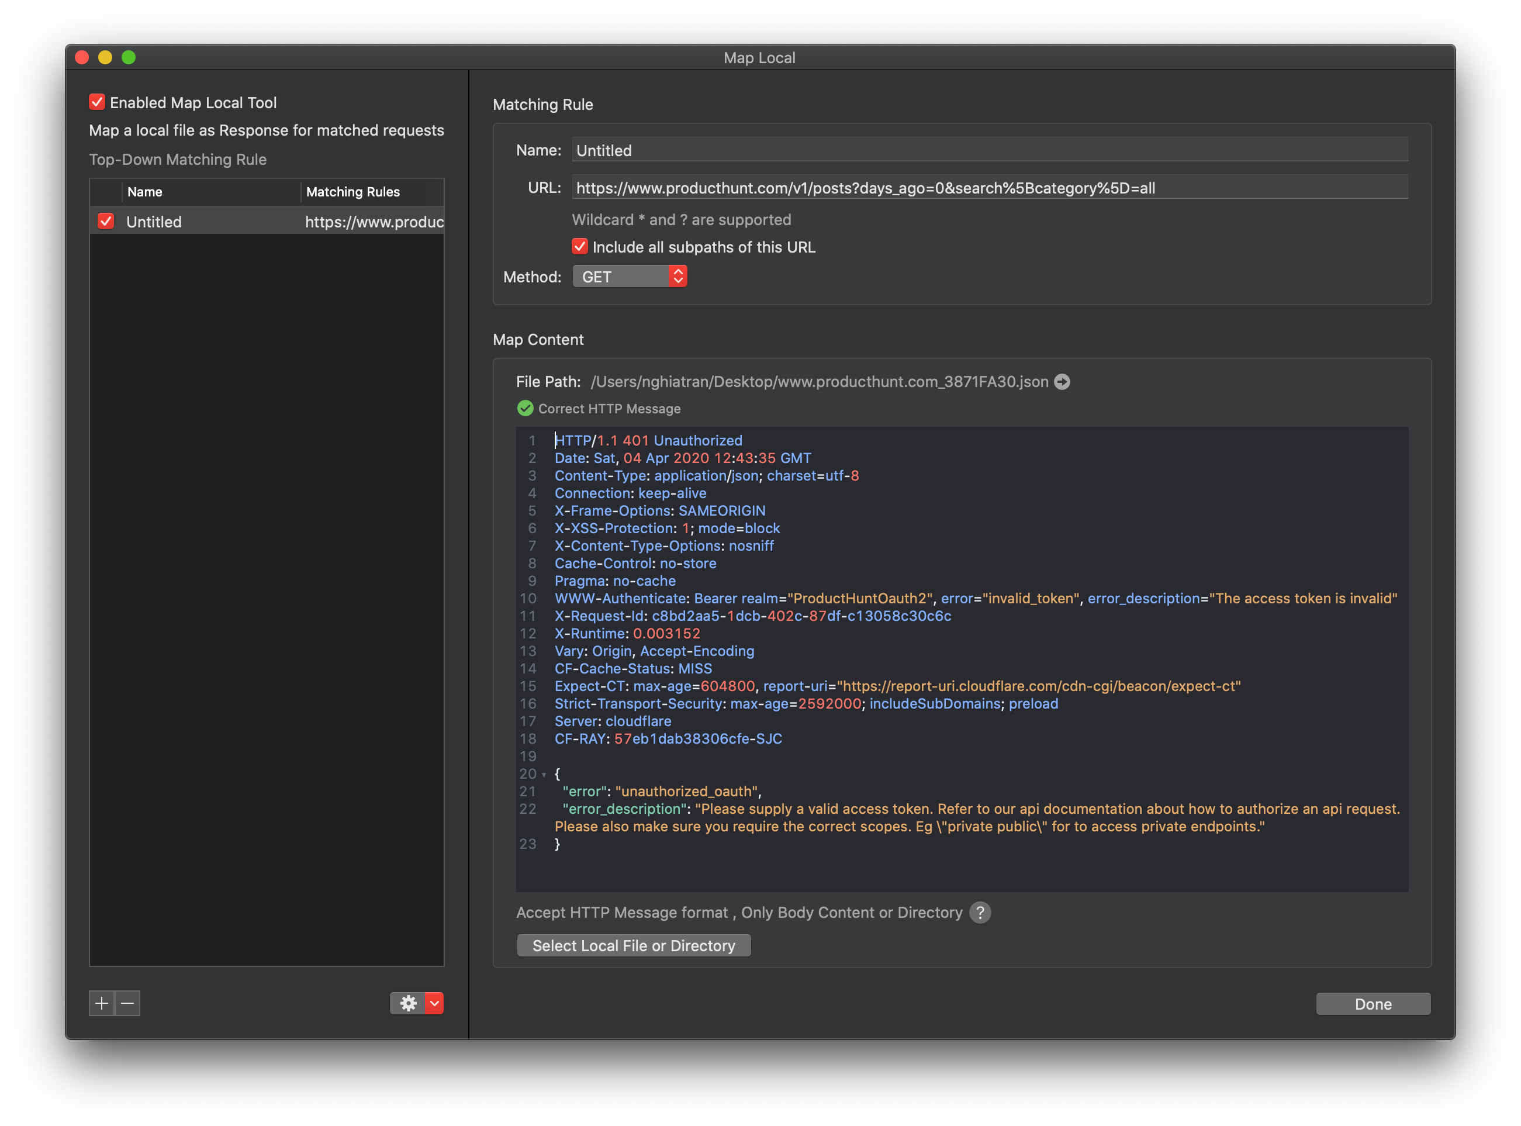
Task: Disable the Enabled Map Local Tool checkbox
Action: (x=97, y=102)
